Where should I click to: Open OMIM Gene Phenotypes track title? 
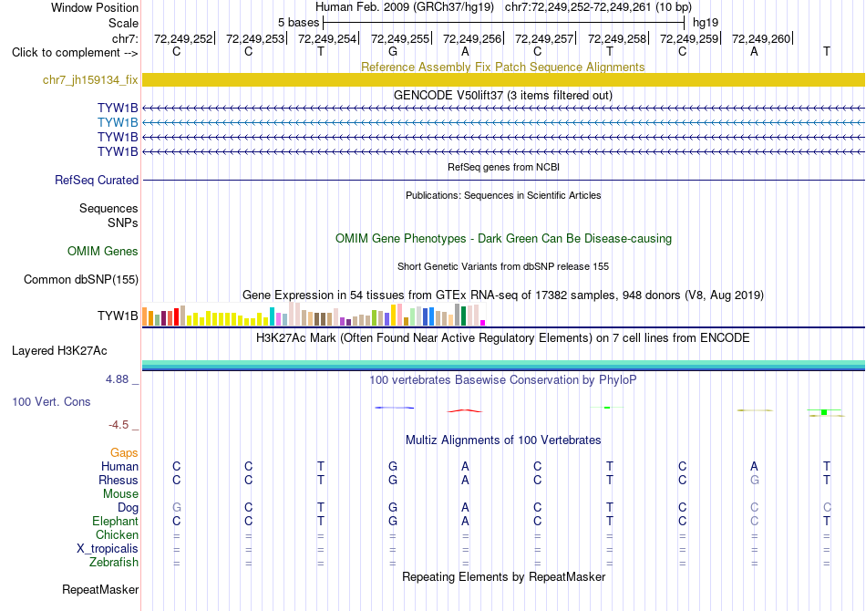coord(503,239)
